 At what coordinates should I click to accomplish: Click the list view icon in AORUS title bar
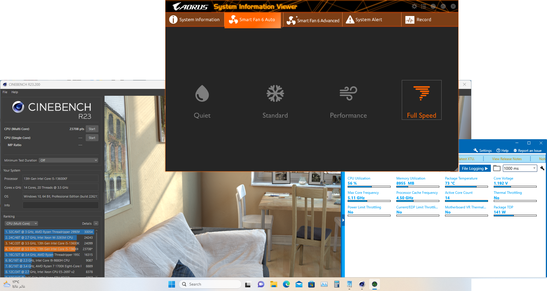coord(424,6)
